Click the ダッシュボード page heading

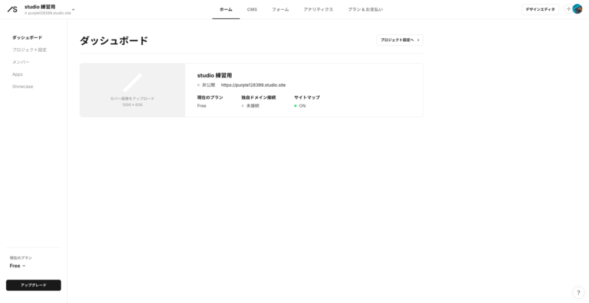click(114, 41)
